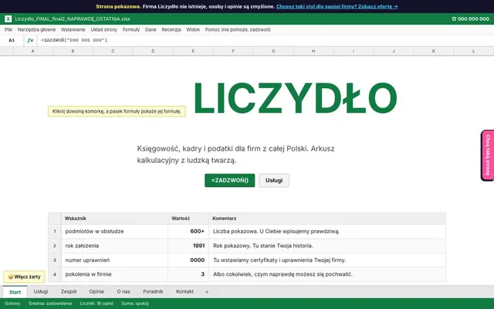The image size is (494, 309).
Task: Click status bar 'Średnia: zadowolenie'
Action: (50, 304)
